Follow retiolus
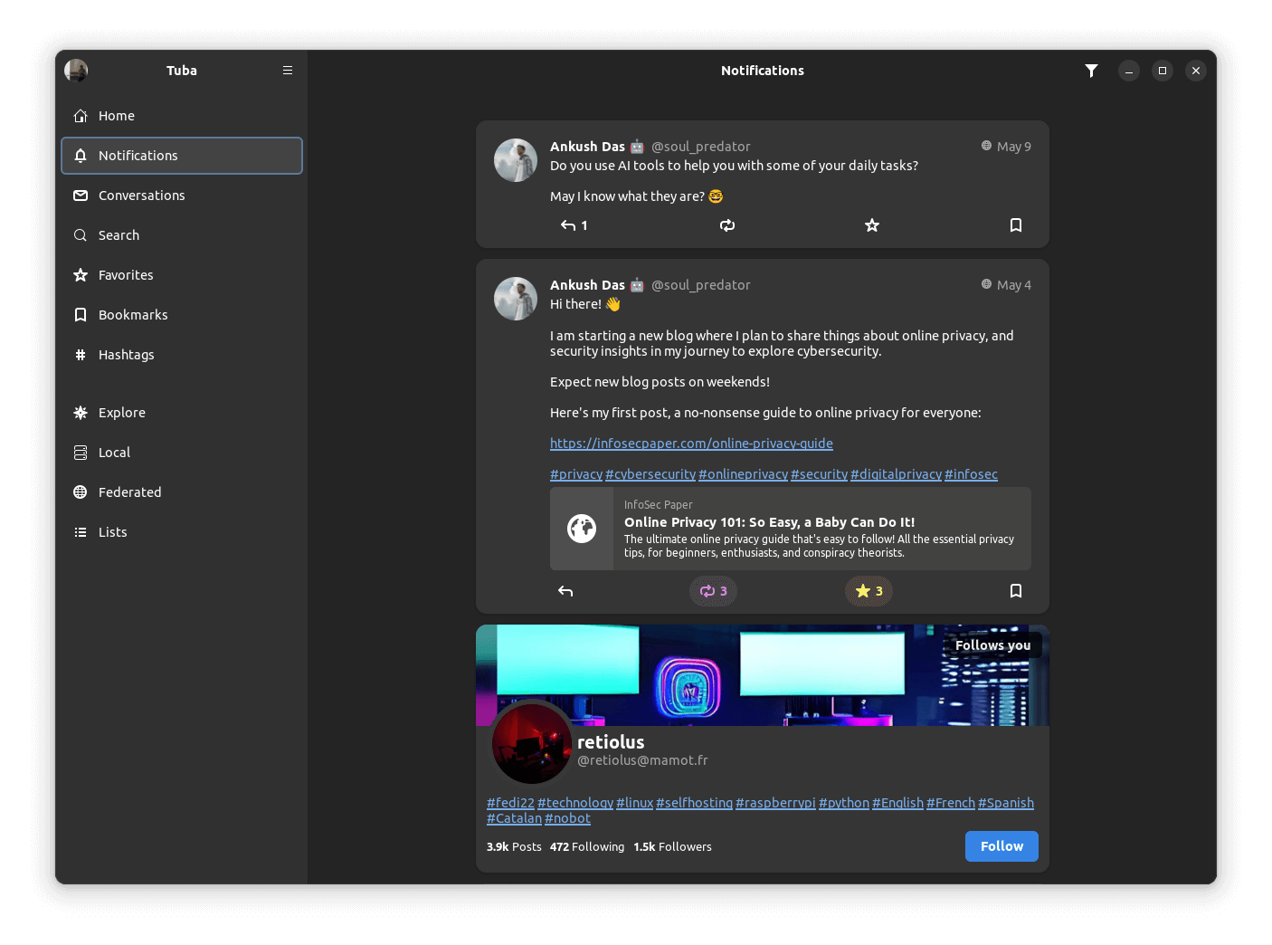The width and height of the screenshot is (1272, 945). coord(1001,845)
